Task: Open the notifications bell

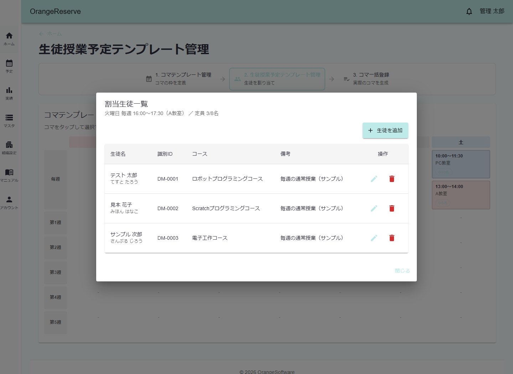Action: click(x=469, y=11)
